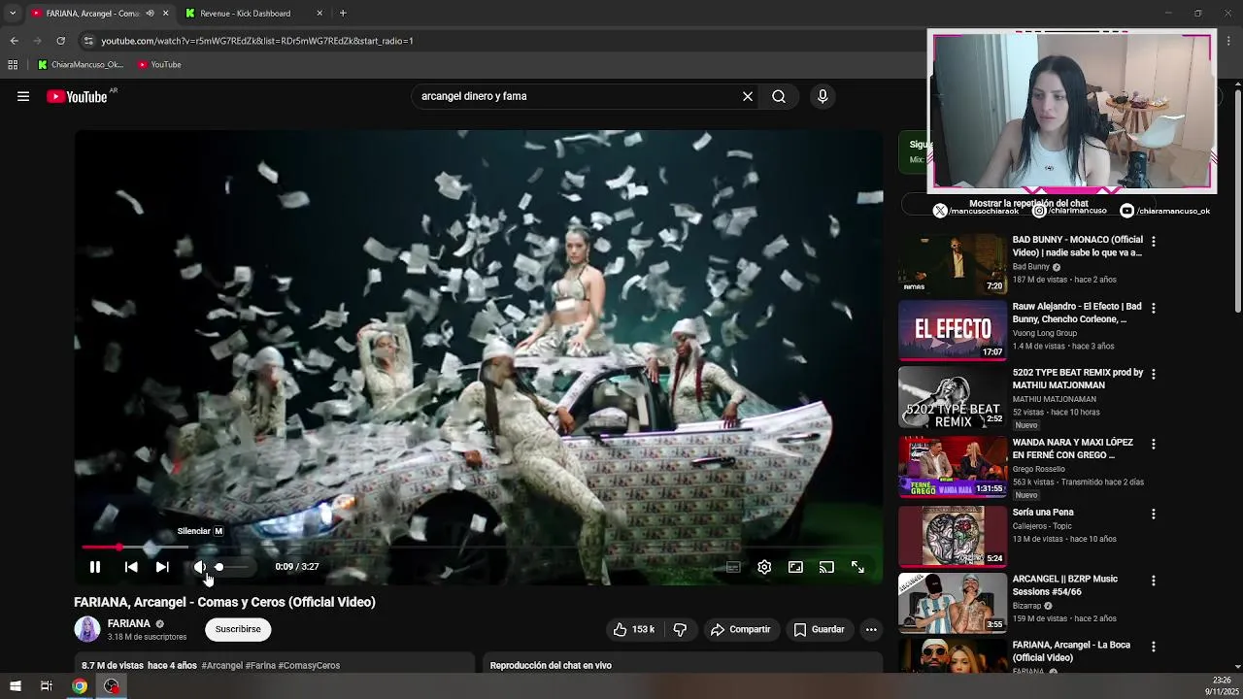The width and height of the screenshot is (1243, 699).
Task: Open the options menu for BAD BUNNY - MONACO
Action: point(1154,240)
